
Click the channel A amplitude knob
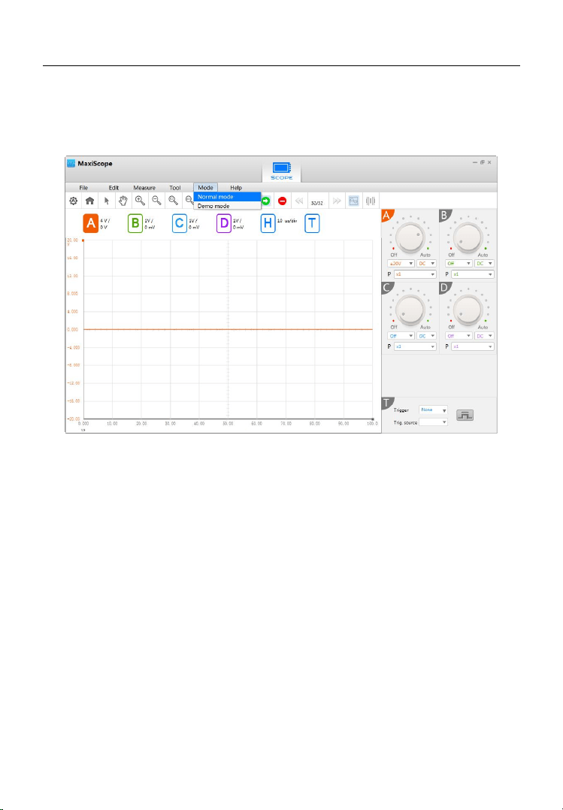click(410, 237)
